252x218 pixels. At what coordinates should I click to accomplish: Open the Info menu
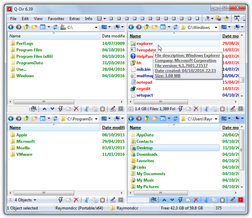pyautogui.click(x=89, y=19)
